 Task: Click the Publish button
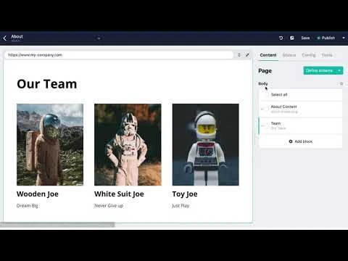[x=326, y=38]
